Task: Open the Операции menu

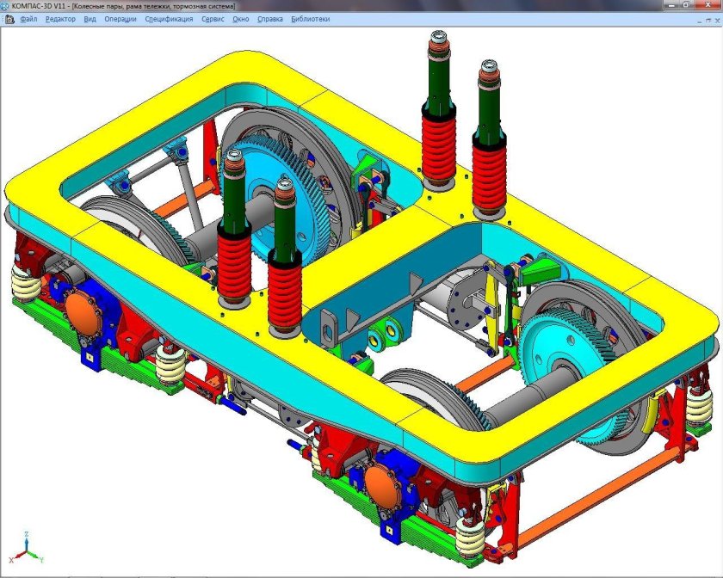Action: pos(120,18)
